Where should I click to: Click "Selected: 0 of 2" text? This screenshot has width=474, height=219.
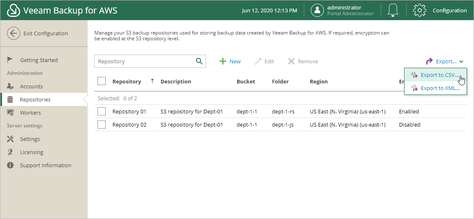click(x=117, y=98)
